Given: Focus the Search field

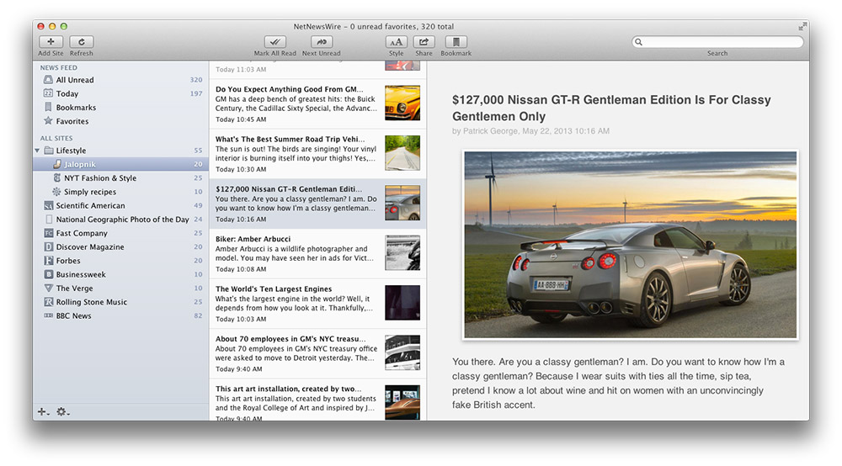Looking at the screenshot, I should [x=717, y=42].
